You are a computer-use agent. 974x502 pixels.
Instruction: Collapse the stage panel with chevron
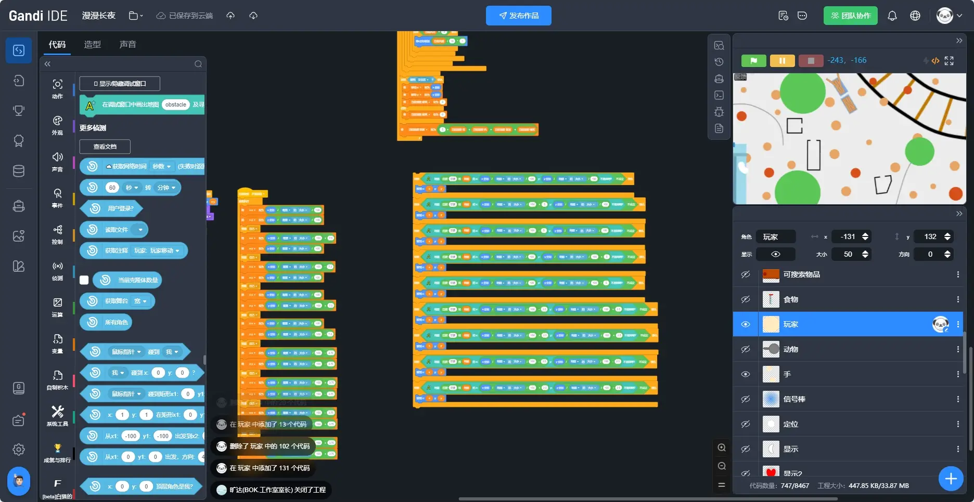(959, 41)
